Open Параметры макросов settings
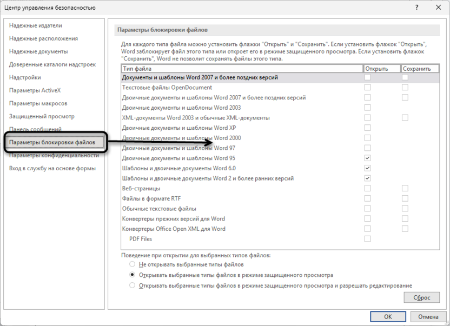The width and height of the screenshot is (450, 326). pyautogui.click(x=38, y=103)
